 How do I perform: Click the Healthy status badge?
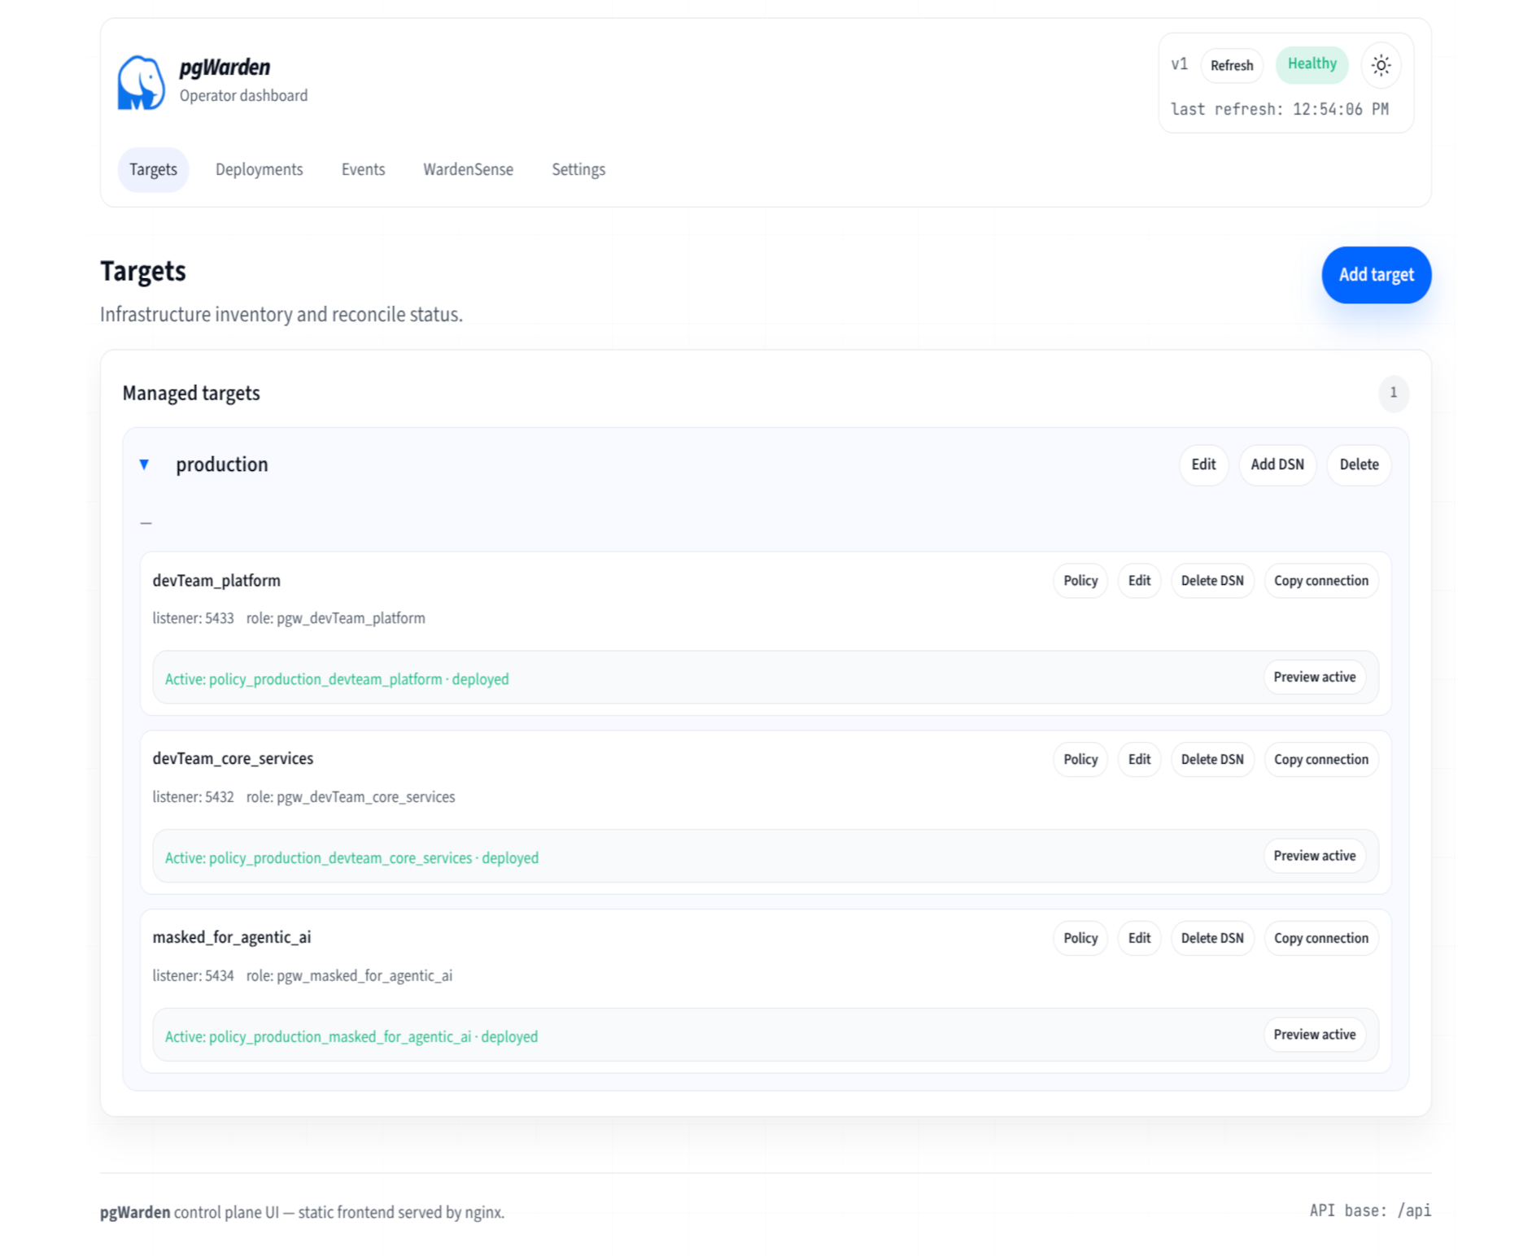click(1312, 64)
